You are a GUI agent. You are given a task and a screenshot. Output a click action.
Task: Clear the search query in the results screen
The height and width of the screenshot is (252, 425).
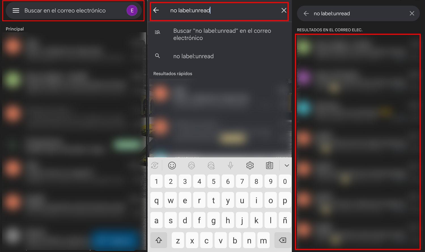[x=412, y=13]
